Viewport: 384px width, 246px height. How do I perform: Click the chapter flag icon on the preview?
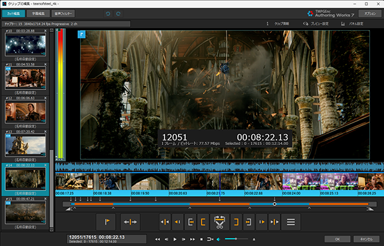[81, 35]
